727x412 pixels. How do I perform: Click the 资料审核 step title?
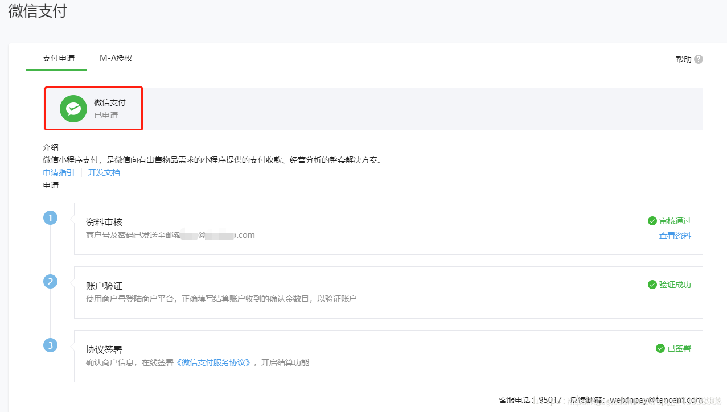point(104,223)
